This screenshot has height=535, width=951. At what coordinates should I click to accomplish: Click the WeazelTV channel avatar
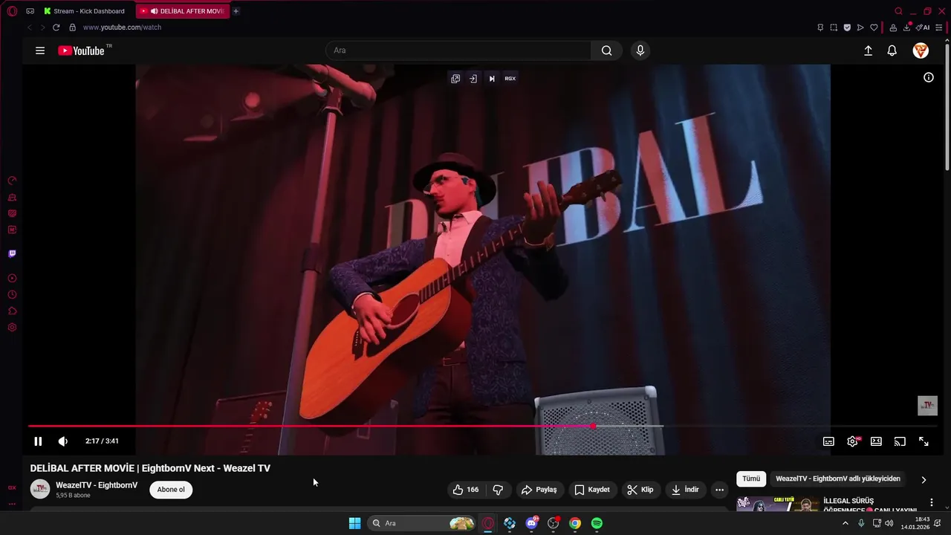click(40, 489)
